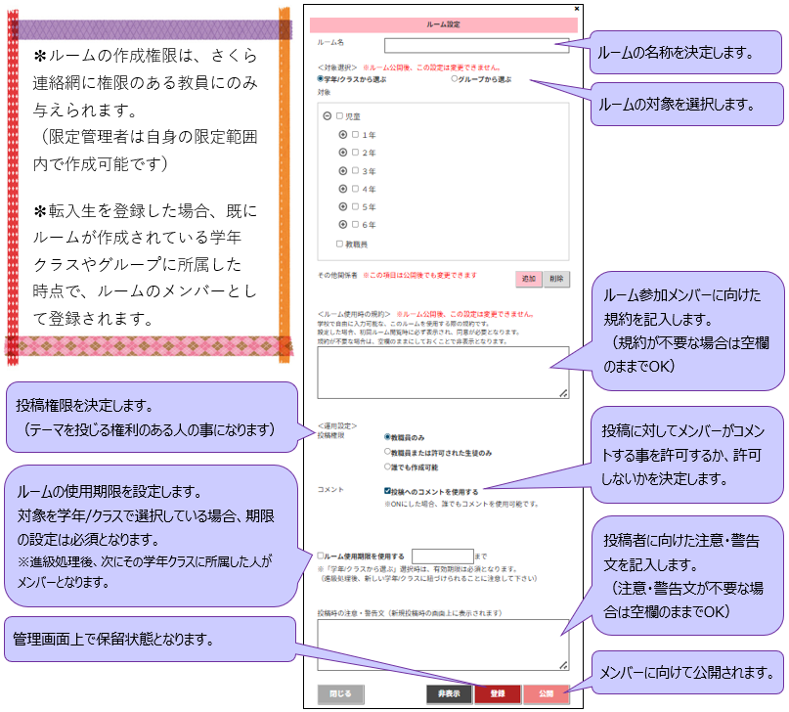Collapse the 児童 tree node

click(327, 115)
